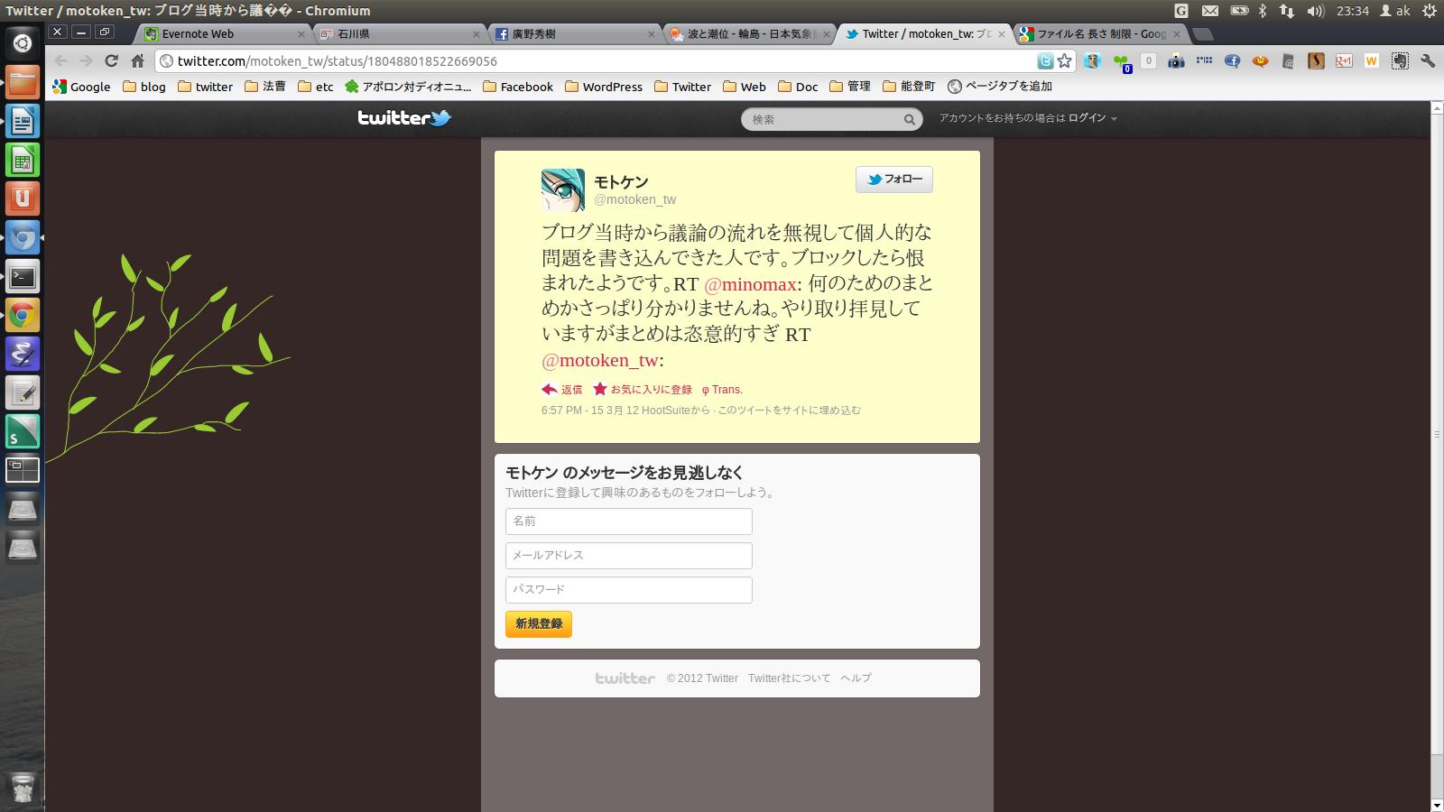Click the home button in browser toolbar
Screen dimensions: 1444x812
click(137, 61)
